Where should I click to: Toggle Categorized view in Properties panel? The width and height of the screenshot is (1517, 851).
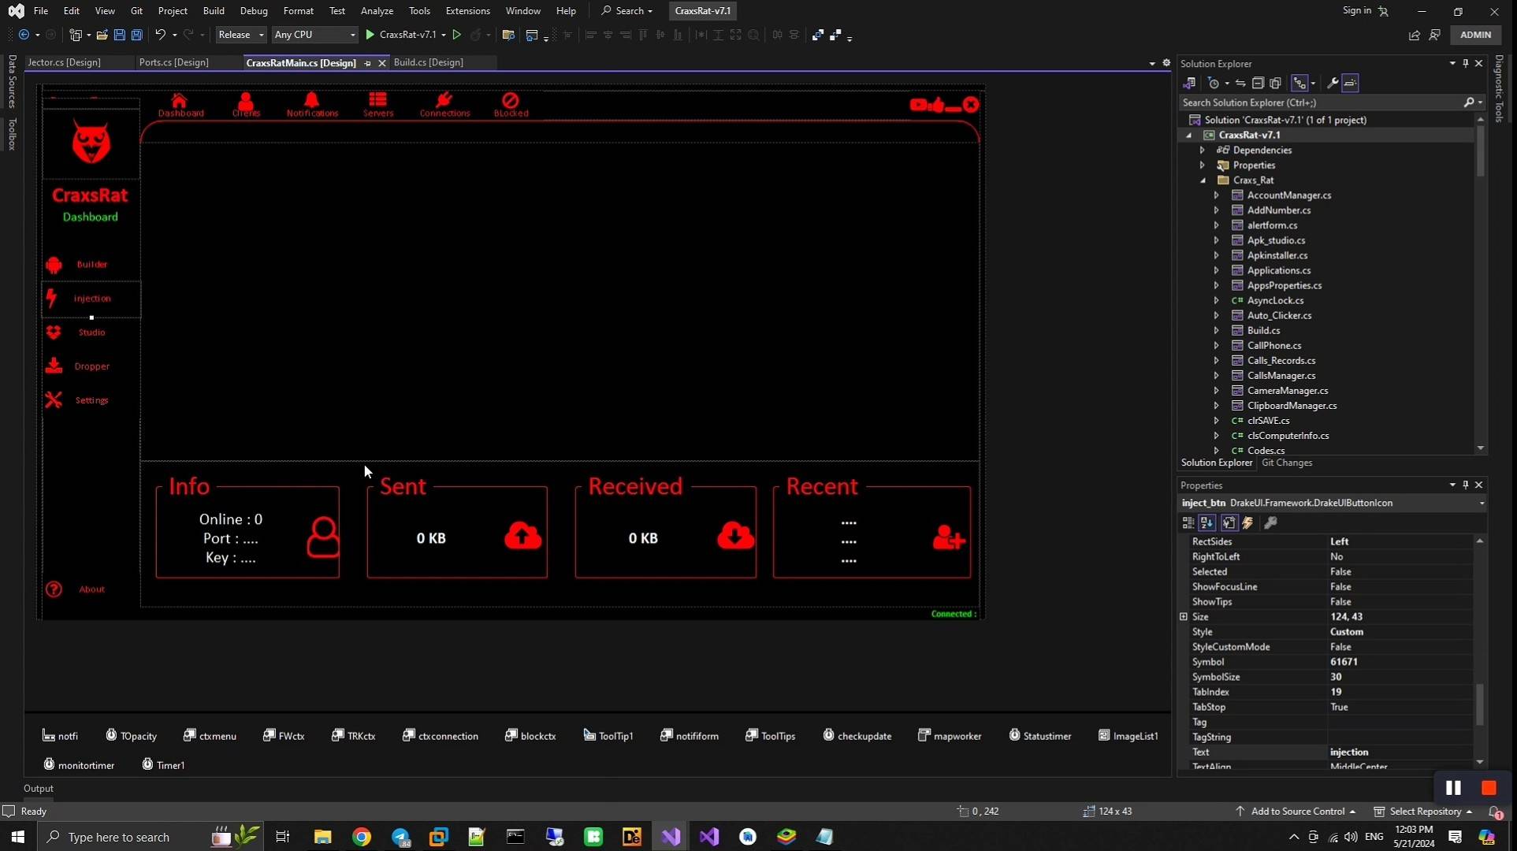pos(1188,523)
